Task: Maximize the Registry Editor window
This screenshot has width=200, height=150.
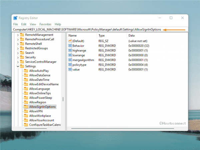Action: click(x=171, y=18)
